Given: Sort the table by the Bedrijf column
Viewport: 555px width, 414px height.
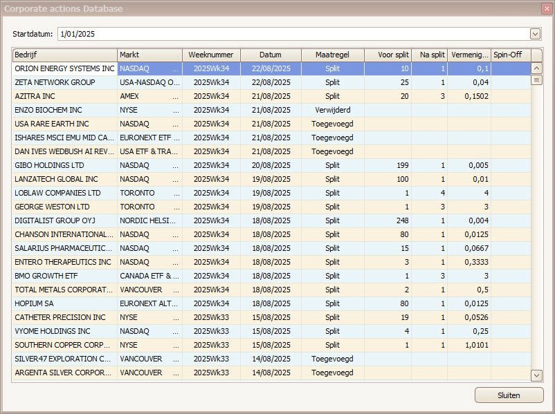Looking at the screenshot, I should (64, 55).
